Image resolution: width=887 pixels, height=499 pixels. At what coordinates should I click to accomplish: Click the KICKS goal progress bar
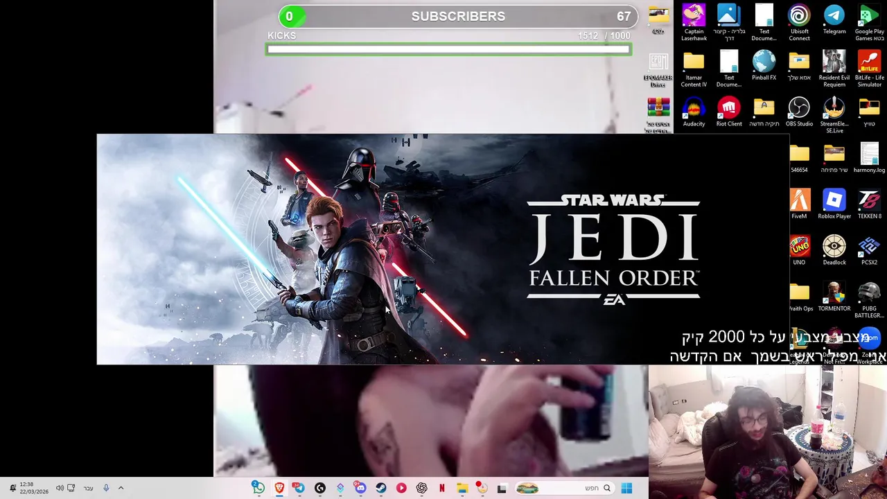coord(448,49)
